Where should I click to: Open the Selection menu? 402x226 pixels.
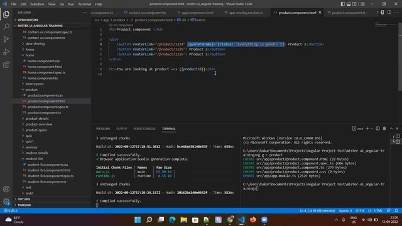(37, 4)
